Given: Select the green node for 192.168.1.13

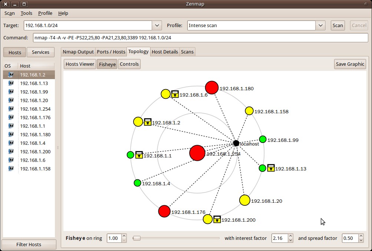Looking at the screenshot, I should (x=262, y=168).
